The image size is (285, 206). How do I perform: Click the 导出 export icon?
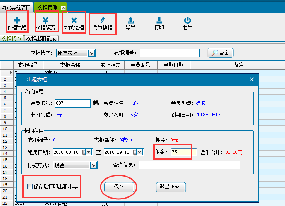pyautogui.click(x=131, y=21)
